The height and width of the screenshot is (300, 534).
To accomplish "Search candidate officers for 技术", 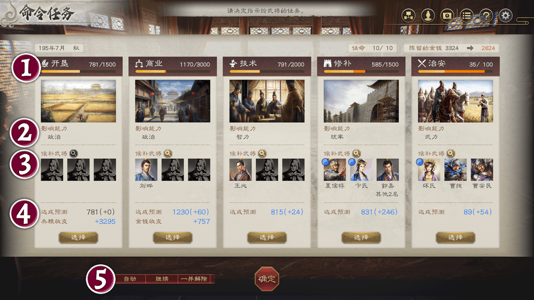I will point(262,154).
